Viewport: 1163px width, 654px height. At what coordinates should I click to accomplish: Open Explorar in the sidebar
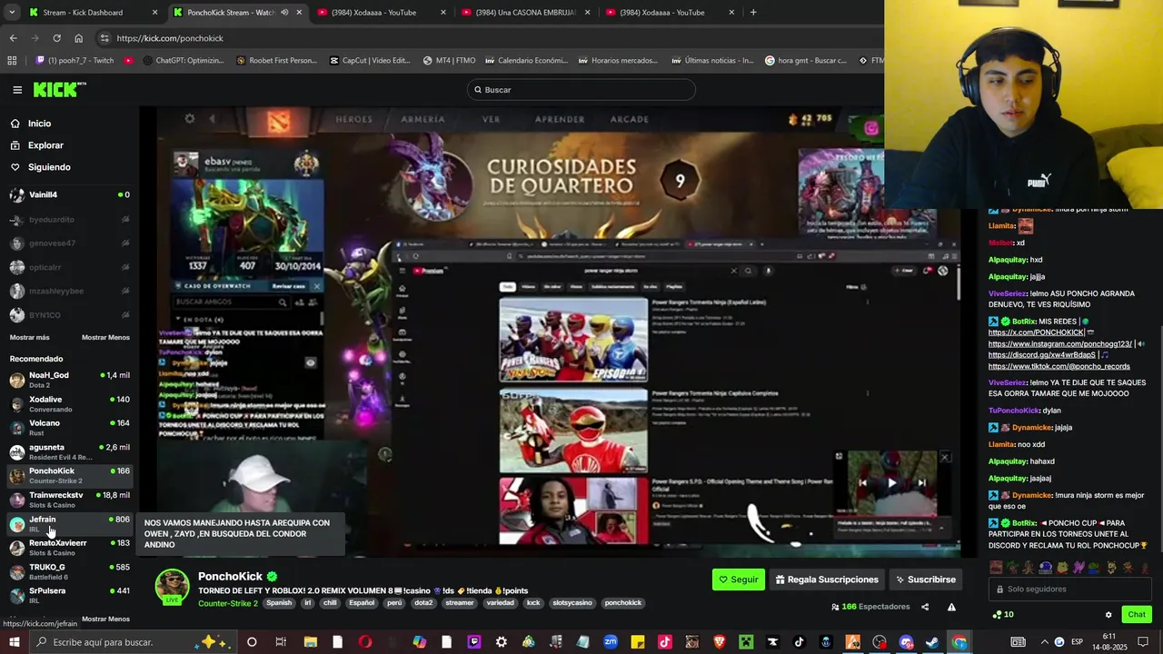point(45,145)
